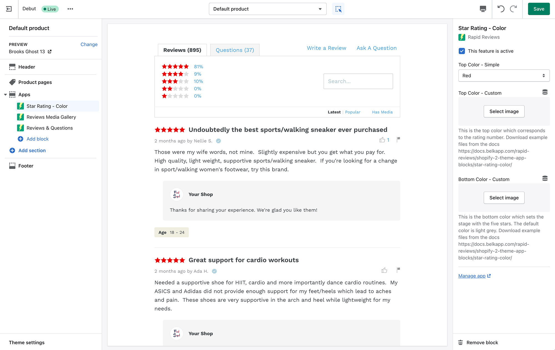Flag Ada H.'s review

coord(398,270)
